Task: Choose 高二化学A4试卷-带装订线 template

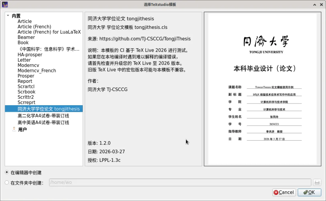Action: (x=43, y=116)
